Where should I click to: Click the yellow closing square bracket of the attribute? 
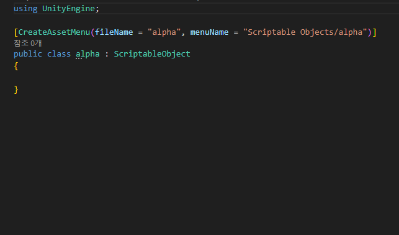tap(374, 32)
